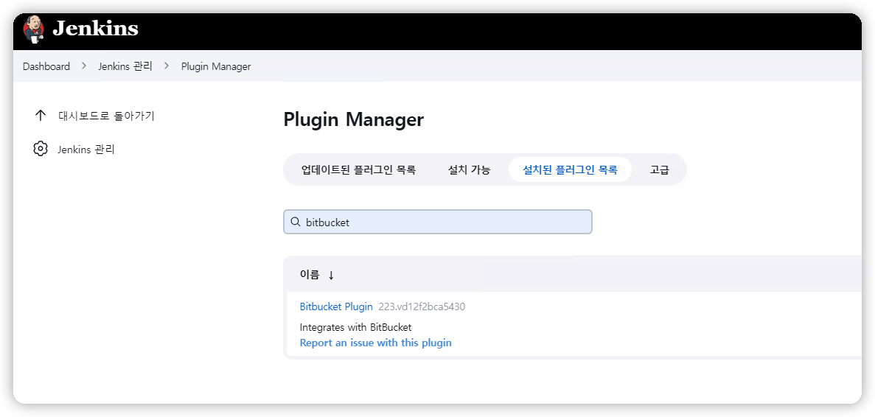
Task: Focus the plugin search field containing bitbucket
Action: (438, 222)
